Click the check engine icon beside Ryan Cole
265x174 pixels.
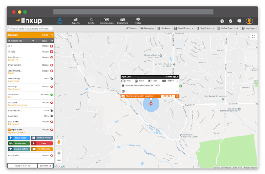click(x=9, y=129)
